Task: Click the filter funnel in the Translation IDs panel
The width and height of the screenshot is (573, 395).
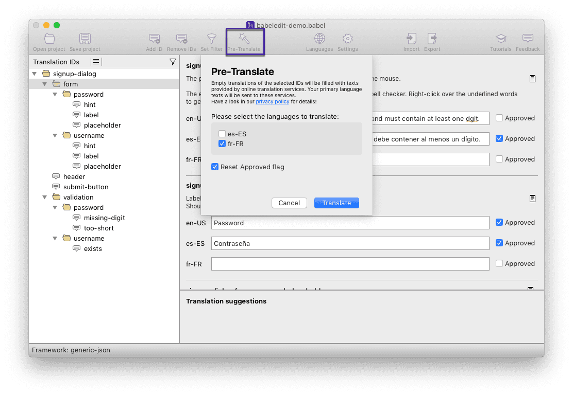Action: pyautogui.click(x=173, y=62)
